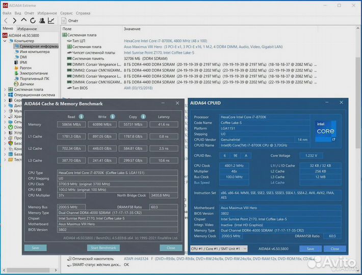This screenshot has width=362, height=275.
Task: Expand the Системная плата tree node
Action: [x=5, y=89]
